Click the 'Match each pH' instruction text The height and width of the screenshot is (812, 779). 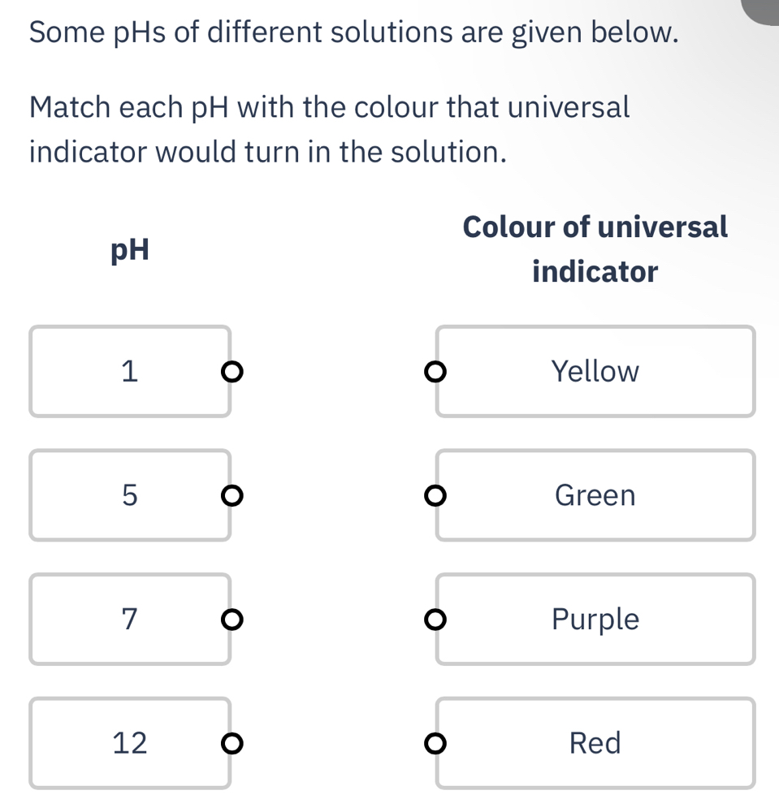pyautogui.click(x=329, y=128)
